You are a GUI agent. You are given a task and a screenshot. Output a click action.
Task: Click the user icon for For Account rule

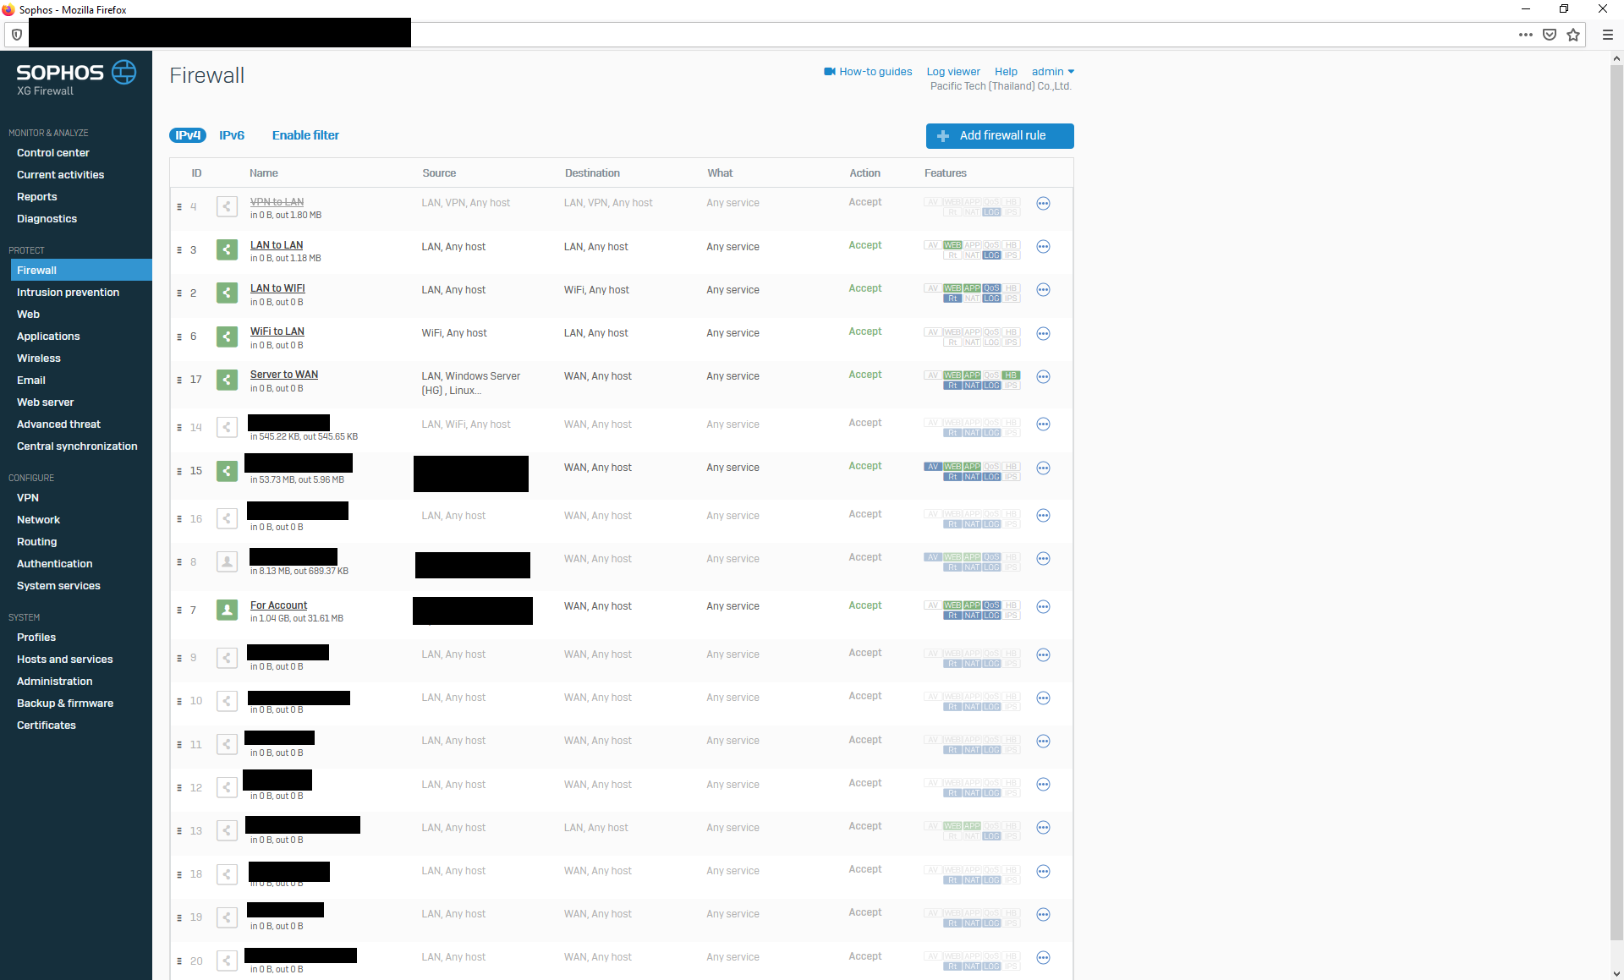pos(227,610)
